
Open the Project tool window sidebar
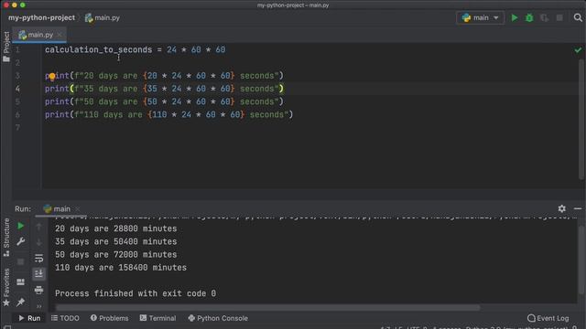click(x=6, y=47)
